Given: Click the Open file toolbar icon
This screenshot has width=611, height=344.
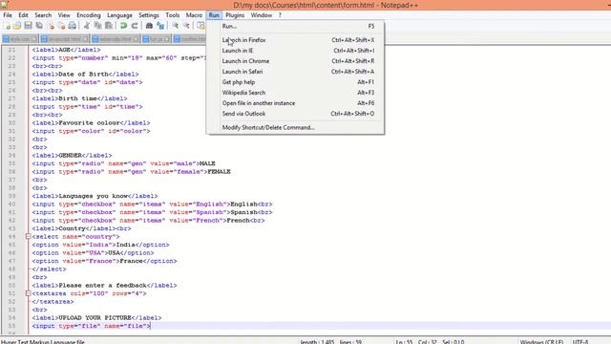Looking at the screenshot, I should 17,26.
